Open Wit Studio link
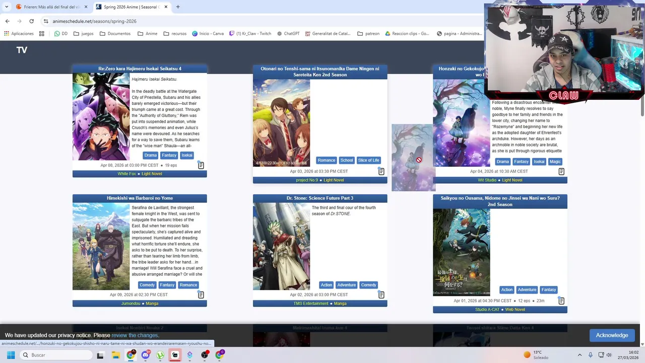This screenshot has height=363, width=645. point(487,180)
